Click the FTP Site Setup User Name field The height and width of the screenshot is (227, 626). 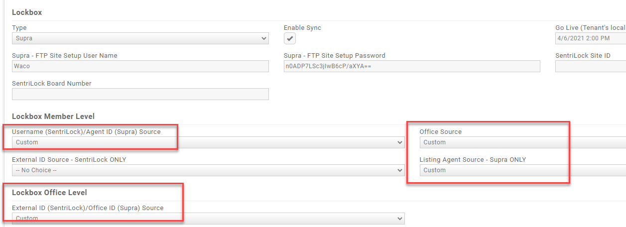pyautogui.click(x=140, y=66)
